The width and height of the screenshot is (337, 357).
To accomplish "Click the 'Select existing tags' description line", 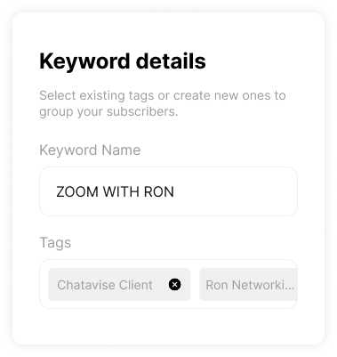I will pyautogui.click(x=163, y=95).
